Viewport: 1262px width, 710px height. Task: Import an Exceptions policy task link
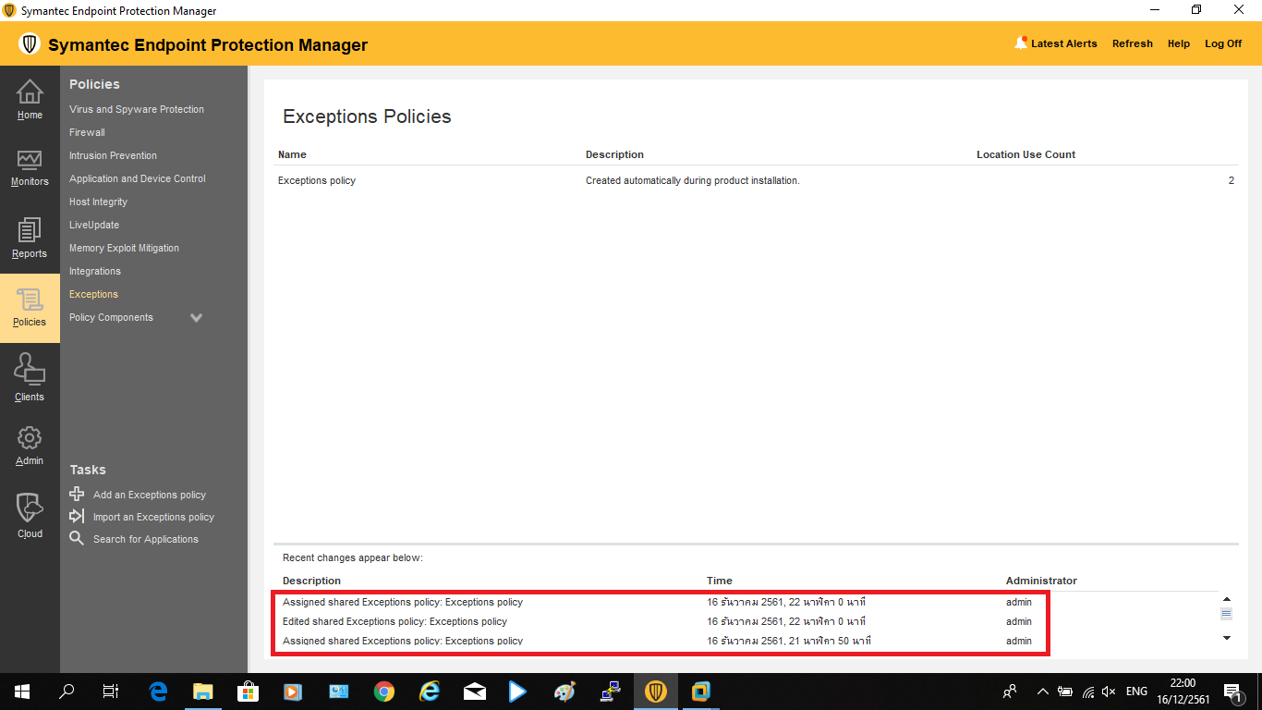[x=153, y=517]
